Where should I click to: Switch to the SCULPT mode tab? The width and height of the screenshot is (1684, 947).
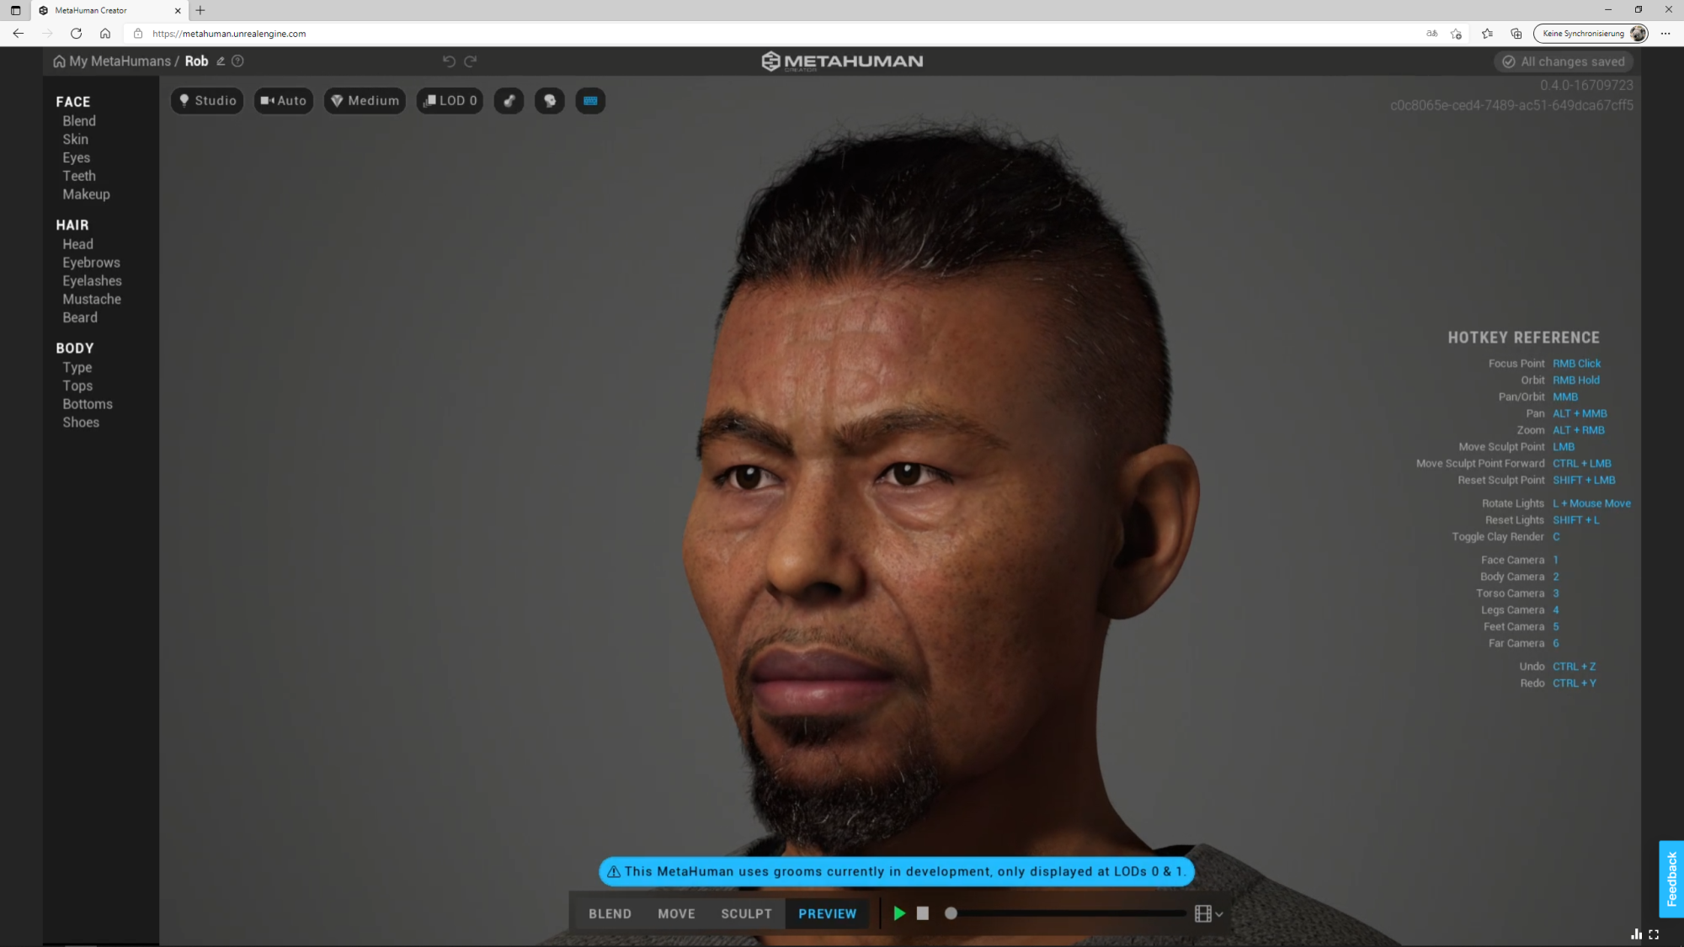(746, 913)
